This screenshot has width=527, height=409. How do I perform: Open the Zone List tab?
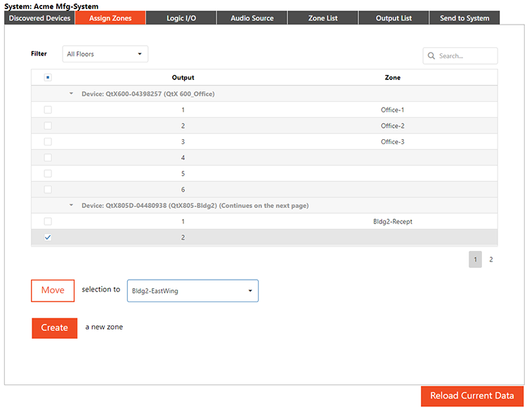tap(323, 18)
